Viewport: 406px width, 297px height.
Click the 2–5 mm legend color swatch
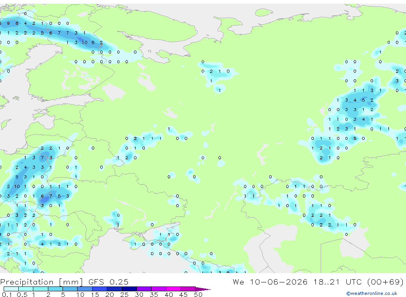pos(55,289)
